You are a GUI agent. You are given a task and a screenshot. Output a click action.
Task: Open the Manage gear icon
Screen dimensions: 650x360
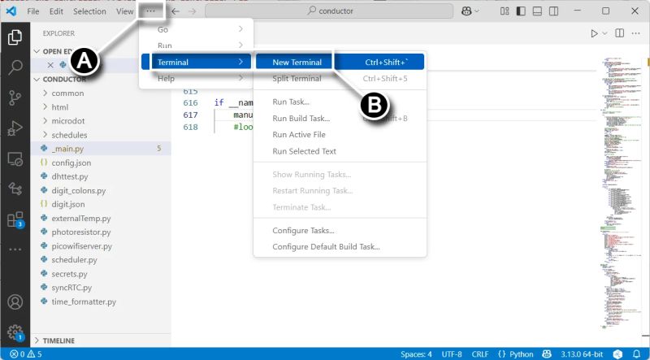15,332
